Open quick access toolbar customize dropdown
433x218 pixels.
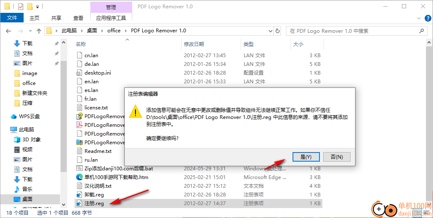click(x=38, y=7)
